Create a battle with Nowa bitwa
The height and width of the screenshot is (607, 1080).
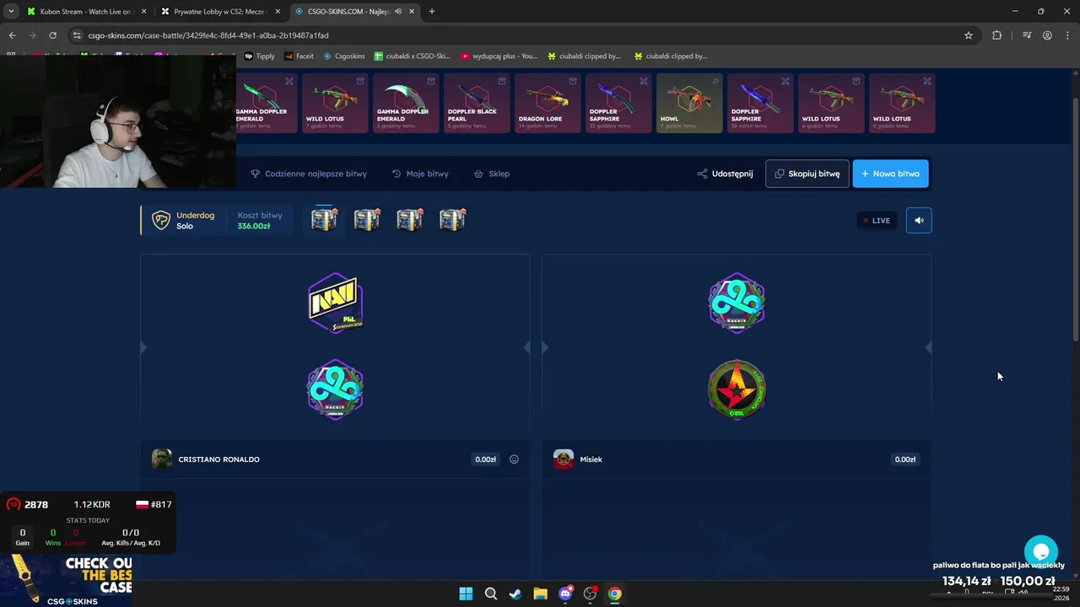(890, 174)
